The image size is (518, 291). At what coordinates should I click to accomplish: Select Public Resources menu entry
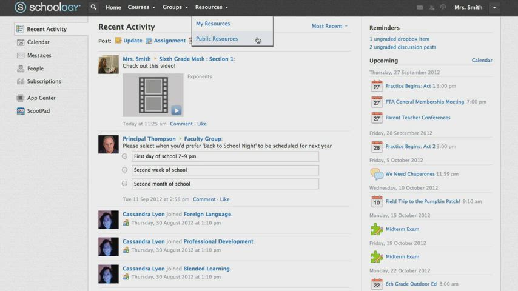coord(217,39)
